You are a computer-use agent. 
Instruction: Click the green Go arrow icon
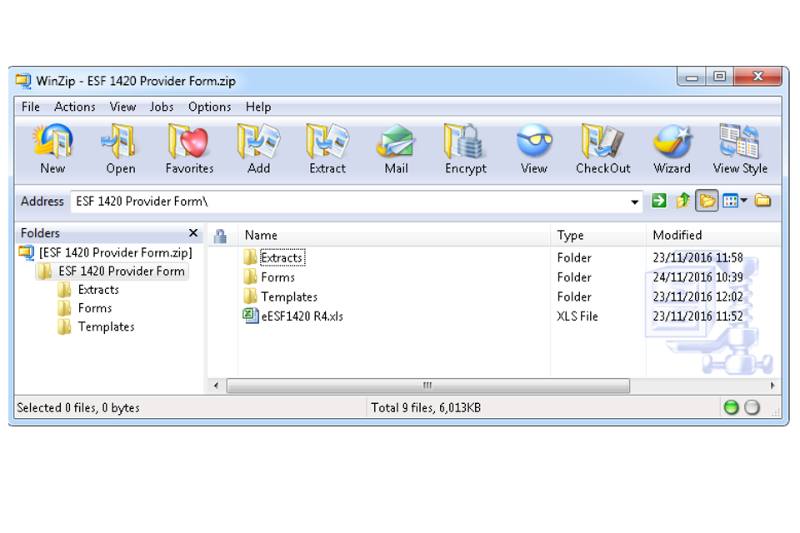tap(659, 201)
